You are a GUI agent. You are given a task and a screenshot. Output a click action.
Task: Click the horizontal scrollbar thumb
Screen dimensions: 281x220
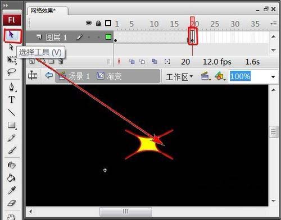coord(126,212)
